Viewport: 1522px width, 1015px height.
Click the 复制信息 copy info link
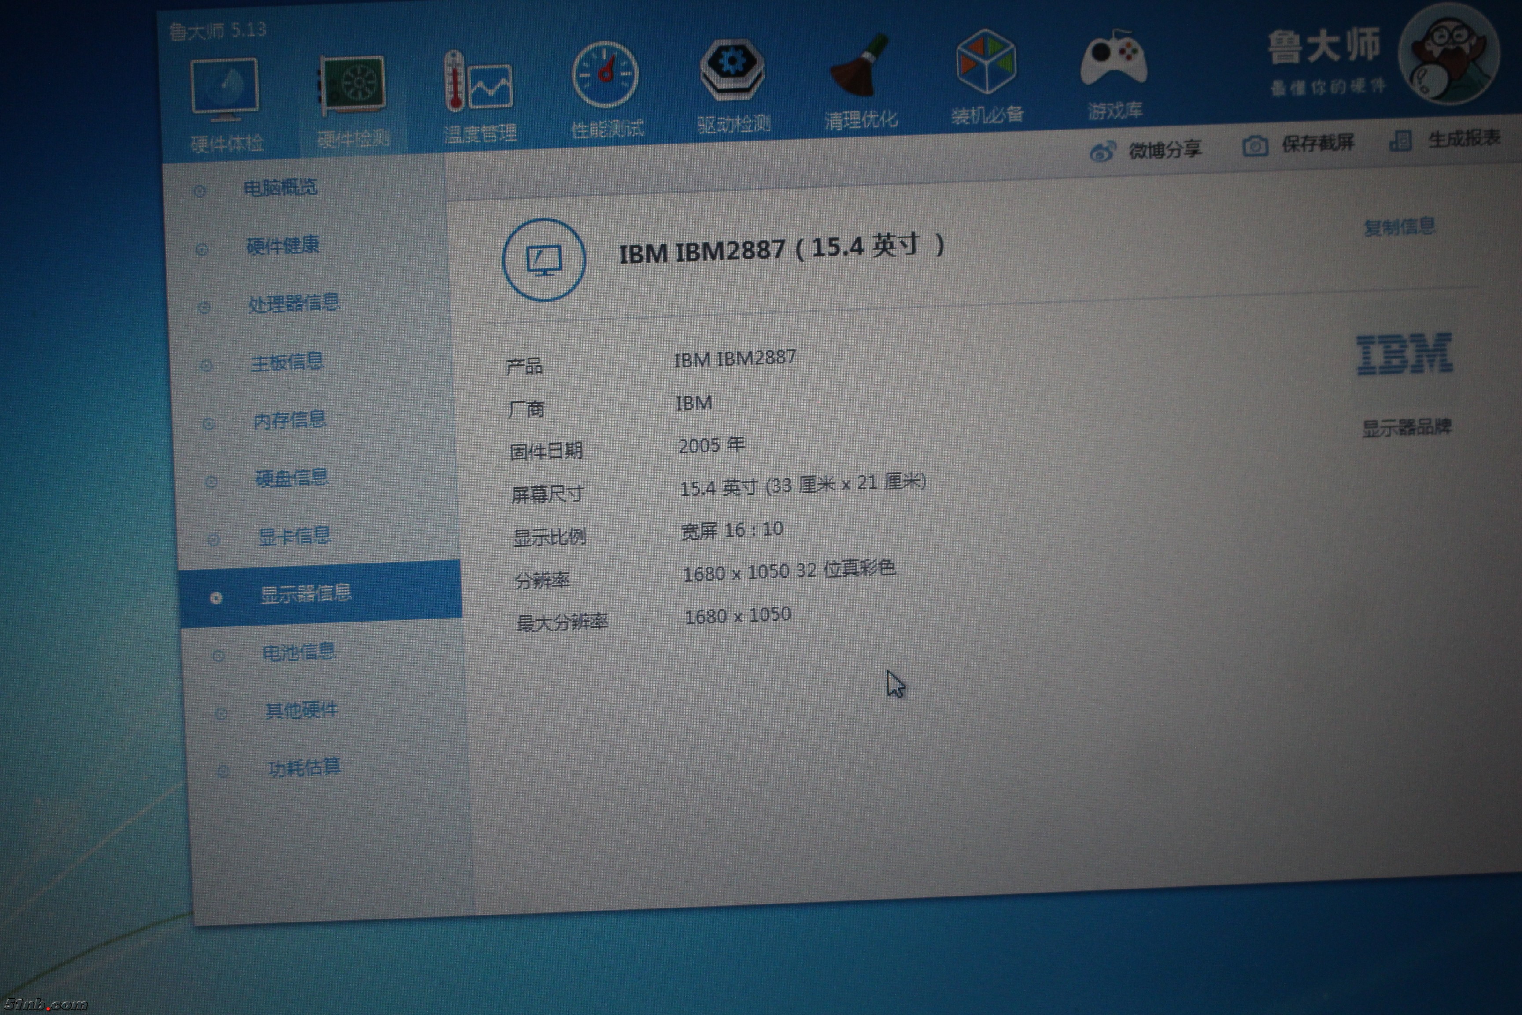coord(1400,226)
